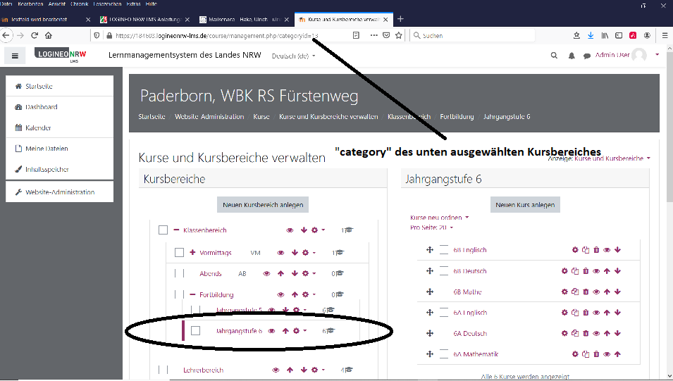
Task: Copy the 6A Englisch course
Action: pos(575,313)
